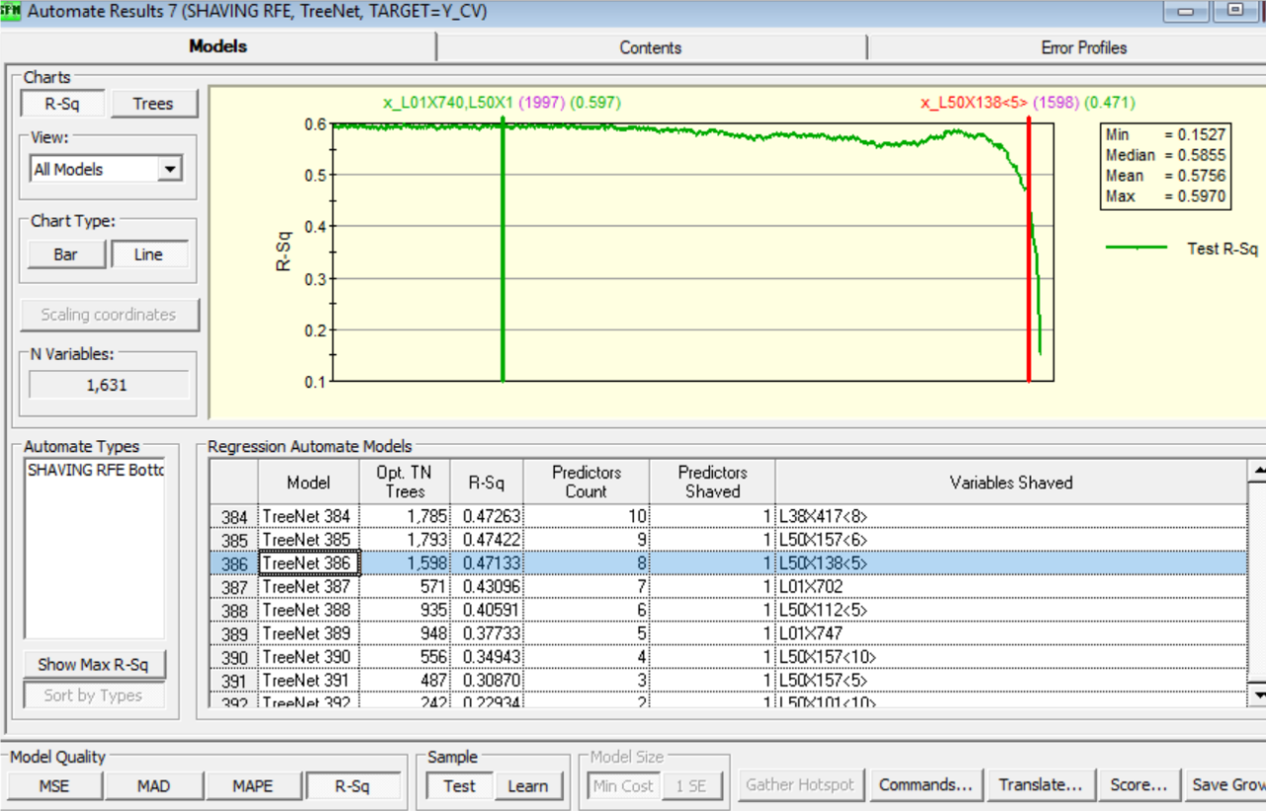Pick MAPE for model quality
The width and height of the screenshot is (1266, 811).
click(x=254, y=785)
